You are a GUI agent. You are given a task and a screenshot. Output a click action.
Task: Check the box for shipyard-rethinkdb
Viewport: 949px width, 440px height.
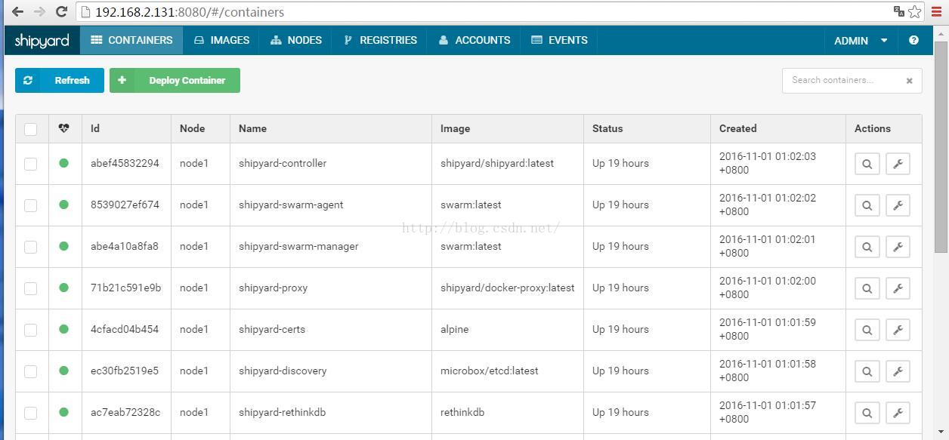point(31,413)
